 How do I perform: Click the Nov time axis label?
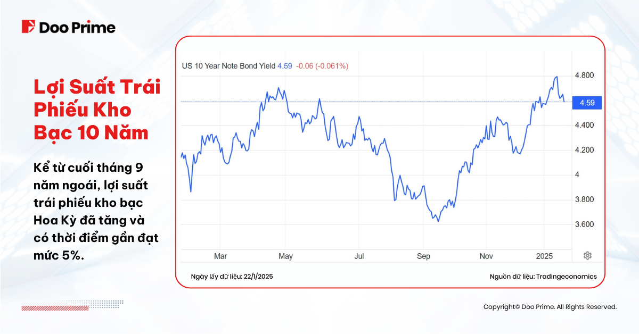(486, 256)
